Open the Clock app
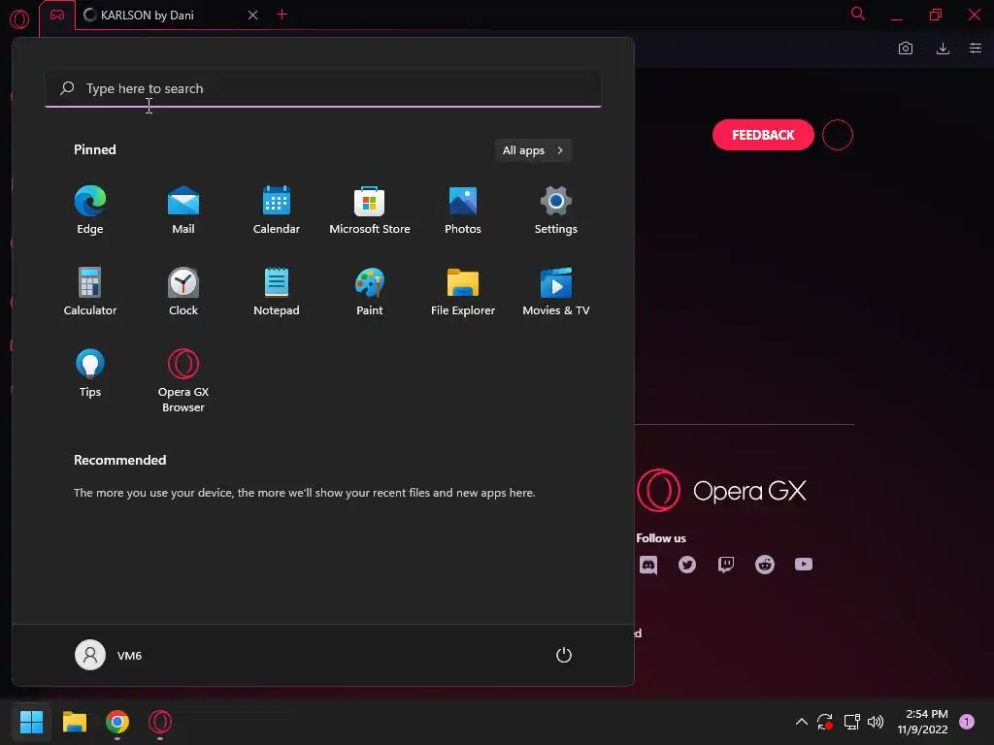 click(x=183, y=291)
